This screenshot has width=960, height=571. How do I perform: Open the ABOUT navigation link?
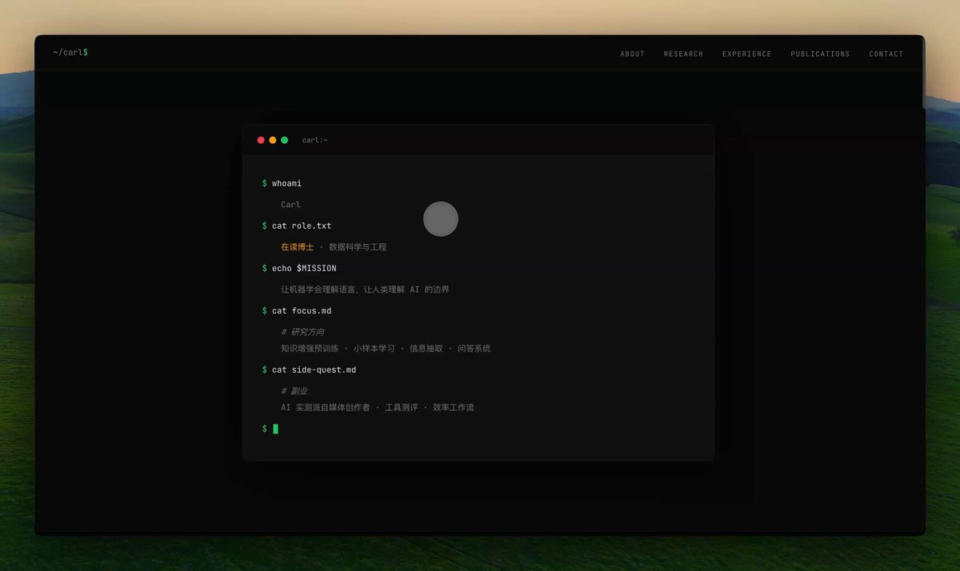pos(632,54)
